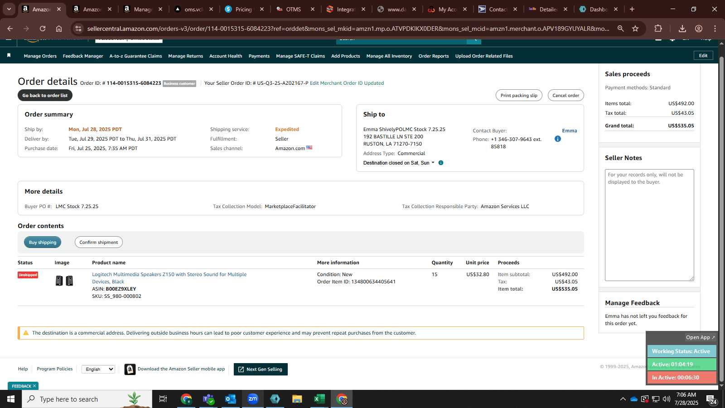Select the English language dropdown
The height and width of the screenshot is (408, 725).
point(98,369)
